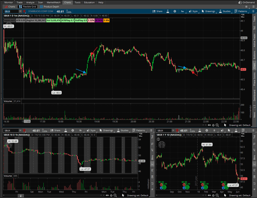
Task: Click the zoom-in magnifier below the main chart
Action: [x=217, y=125]
